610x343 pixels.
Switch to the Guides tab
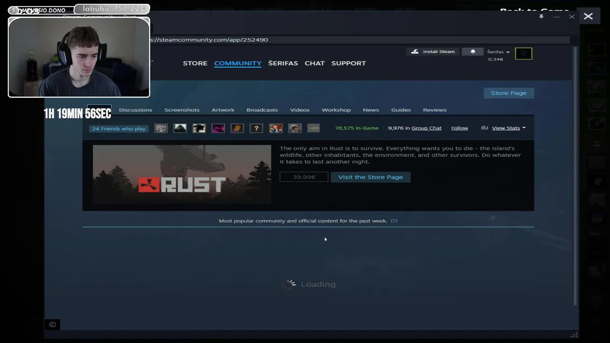(401, 110)
